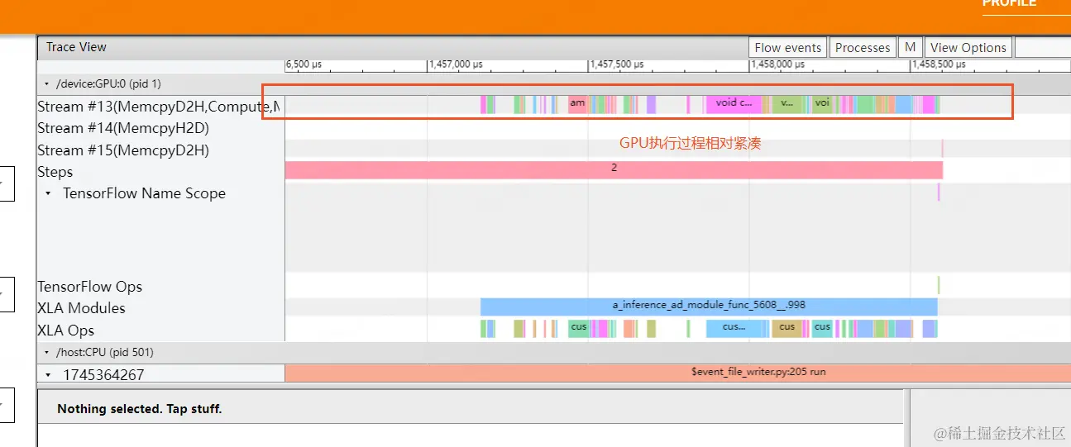Click the 1,458,000 µs ruler mark
This screenshot has height=447, width=1071.
pos(777,64)
